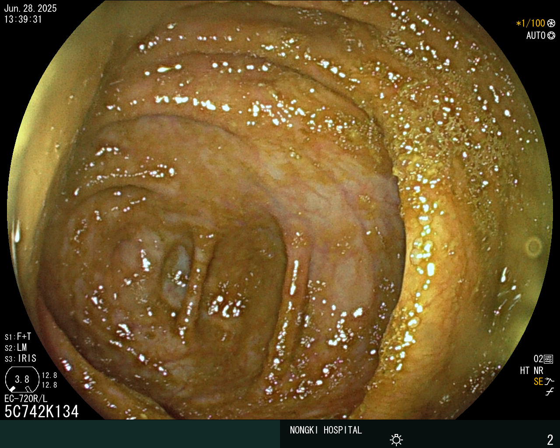This screenshot has width=560, height=448.
Task: Click the 02 preset number
Action: coord(539,359)
